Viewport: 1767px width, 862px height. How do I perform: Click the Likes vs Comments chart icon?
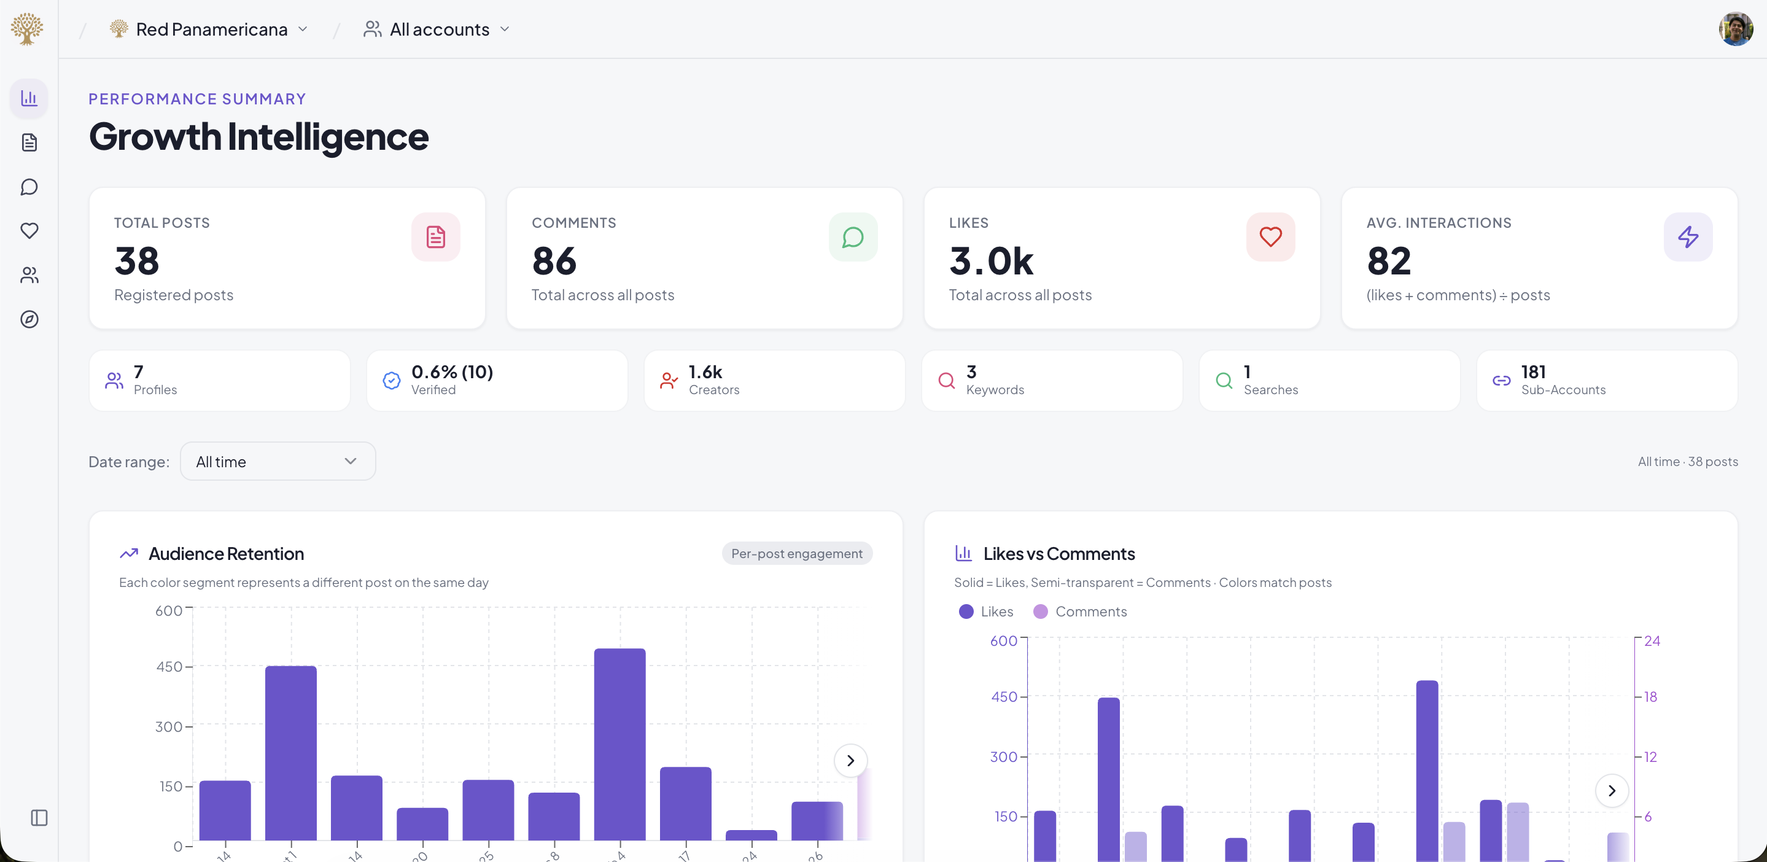coord(964,553)
